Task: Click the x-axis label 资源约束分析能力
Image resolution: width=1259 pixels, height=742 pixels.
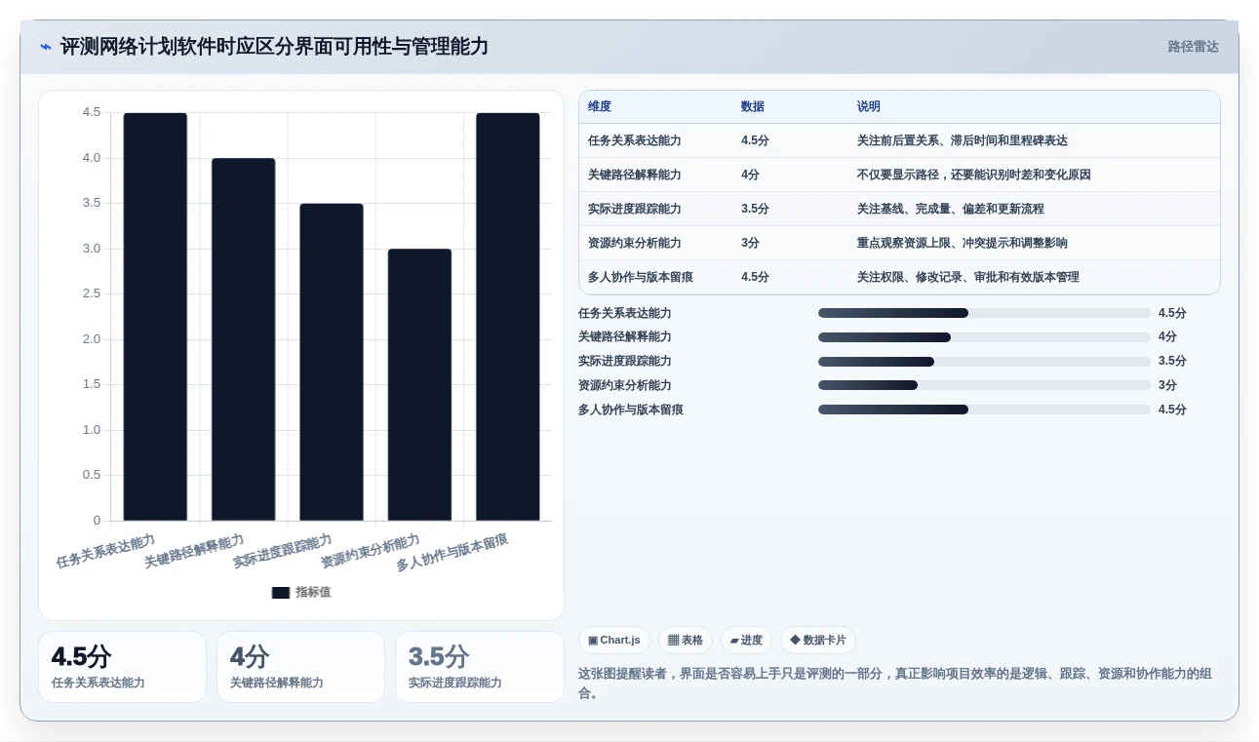Action: click(x=371, y=552)
